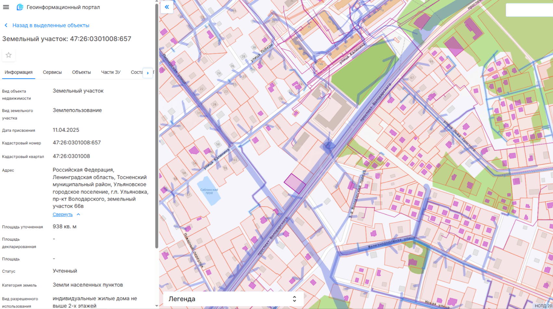Toggle the favorite star for this parcel

tap(9, 55)
